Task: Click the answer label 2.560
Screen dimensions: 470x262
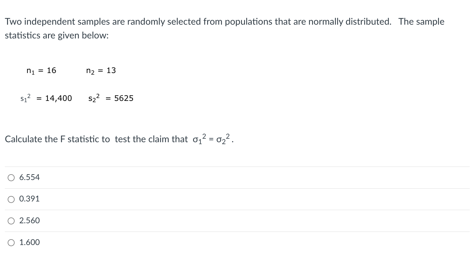Action: click(x=29, y=221)
